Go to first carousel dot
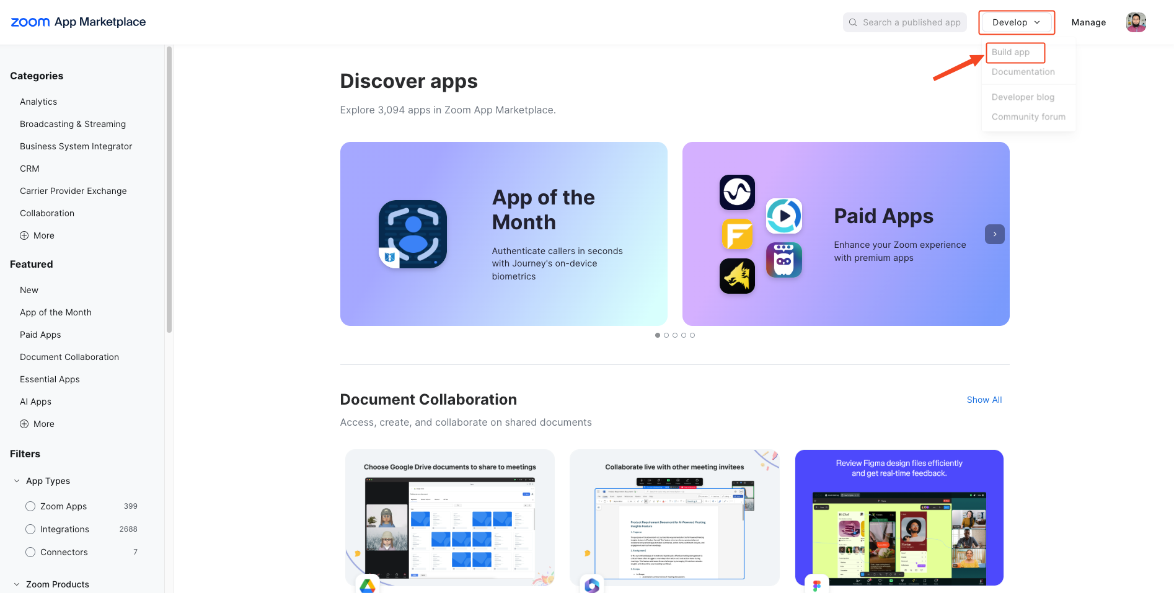This screenshot has height=593, width=1174. [x=658, y=335]
